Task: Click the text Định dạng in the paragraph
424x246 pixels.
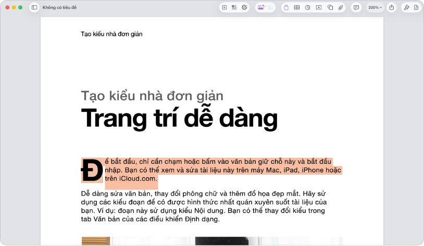Action: 202,219
